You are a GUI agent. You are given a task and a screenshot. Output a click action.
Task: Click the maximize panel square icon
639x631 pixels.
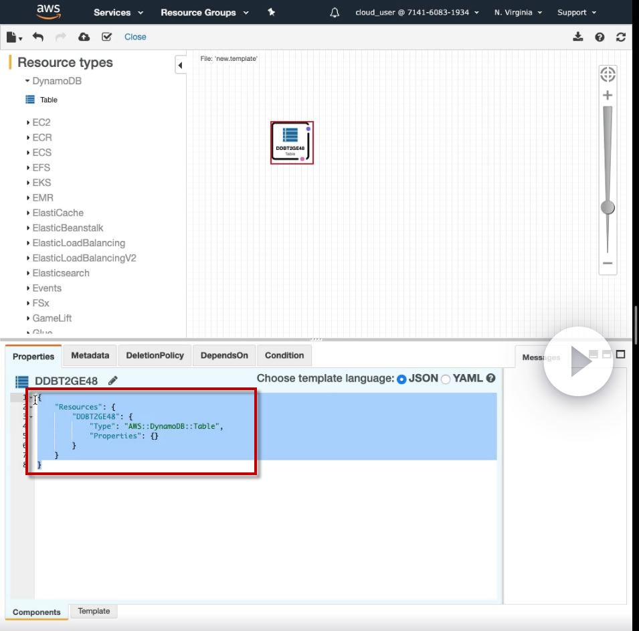621,355
